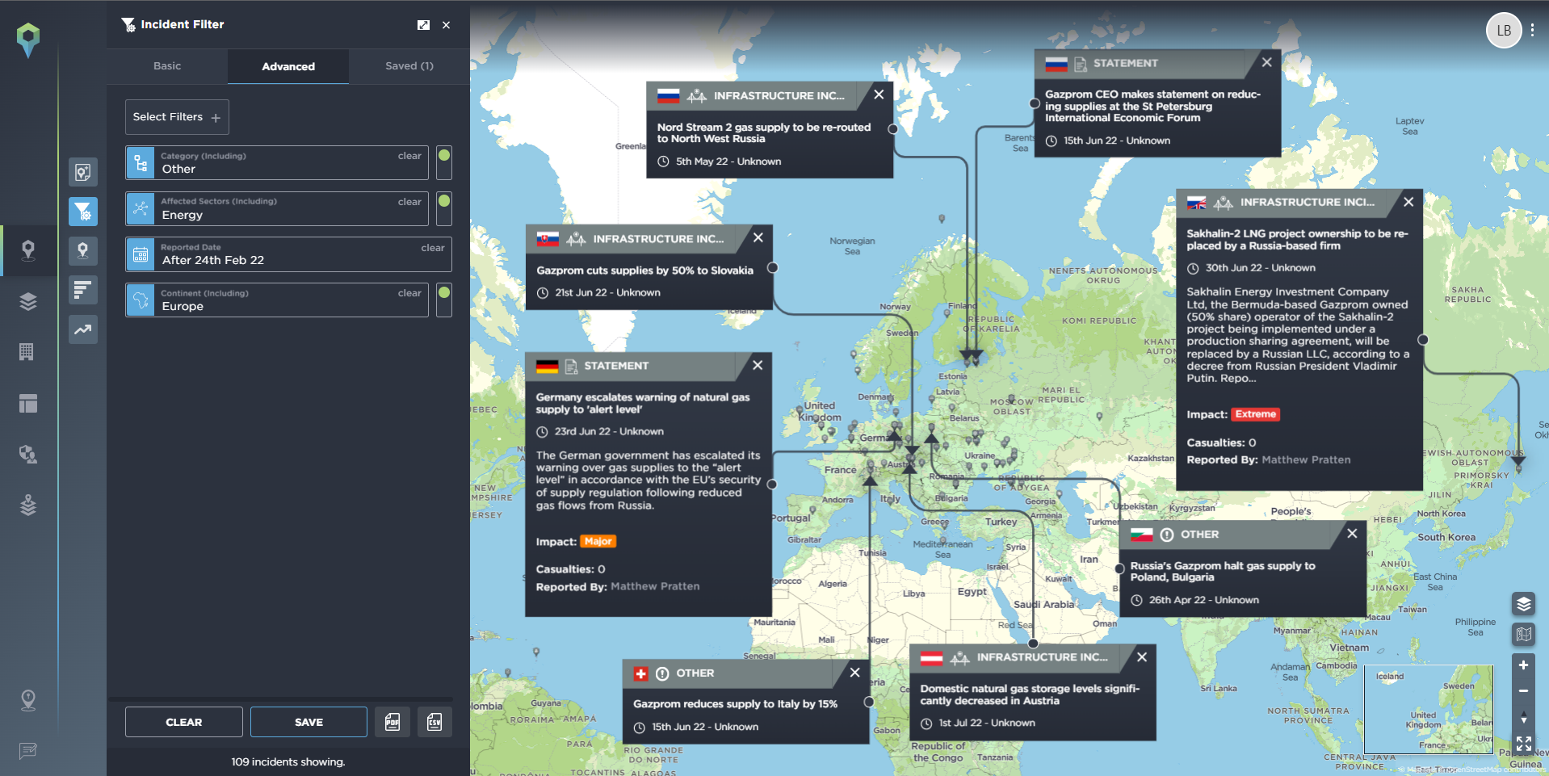Collapse the small arrow below map zoom buttons
1549x776 pixels.
(1523, 719)
